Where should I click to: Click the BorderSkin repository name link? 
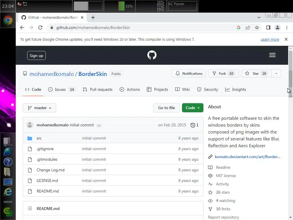click(x=92, y=74)
